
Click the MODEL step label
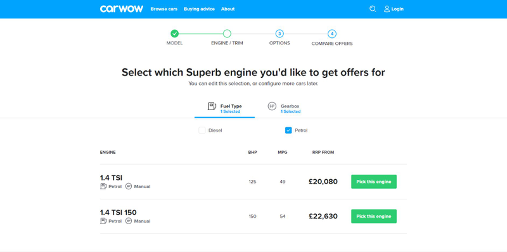click(175, 43)
